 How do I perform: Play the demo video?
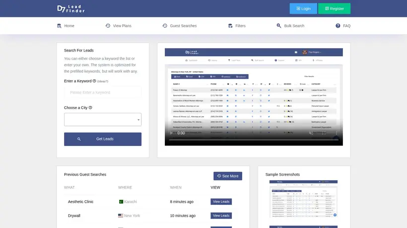click(171, 133)
